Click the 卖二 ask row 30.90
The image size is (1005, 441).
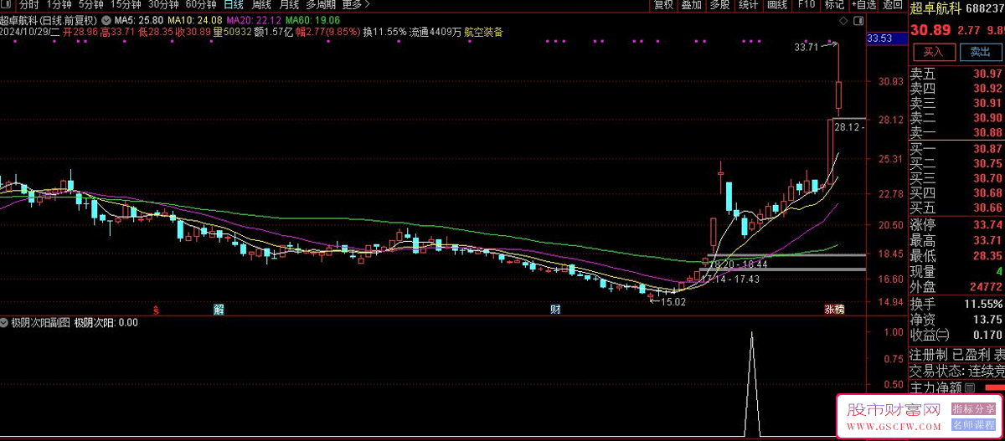click(x=956, y=118)
